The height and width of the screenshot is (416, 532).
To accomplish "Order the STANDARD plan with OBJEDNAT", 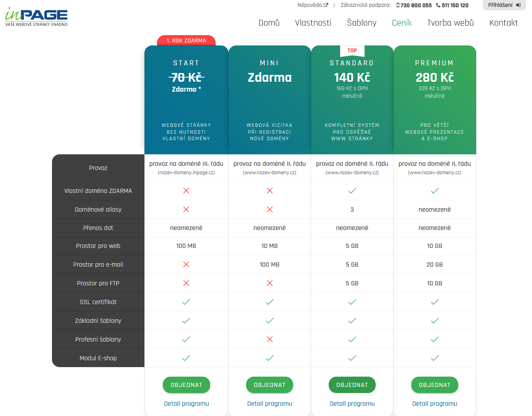I will coord(352,385).
